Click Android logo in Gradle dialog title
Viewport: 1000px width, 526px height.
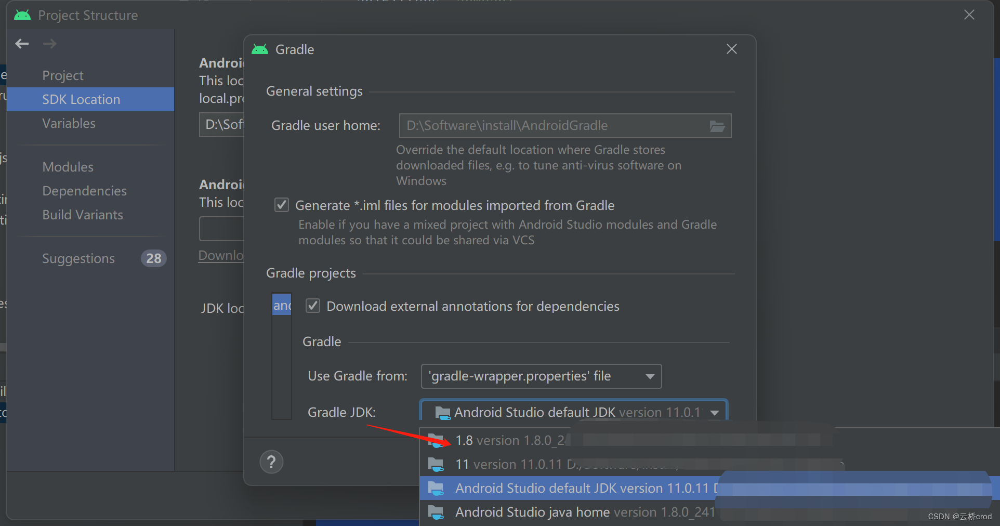[x=260, y=49]
